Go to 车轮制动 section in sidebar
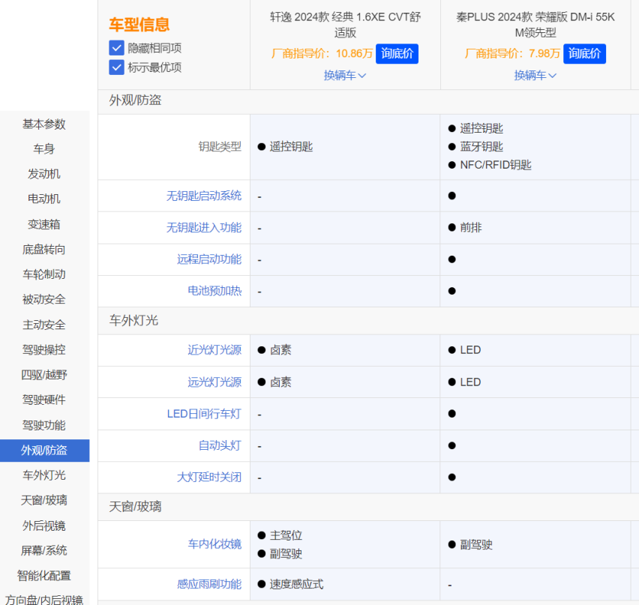639x605 pixels. pos(44,274)
